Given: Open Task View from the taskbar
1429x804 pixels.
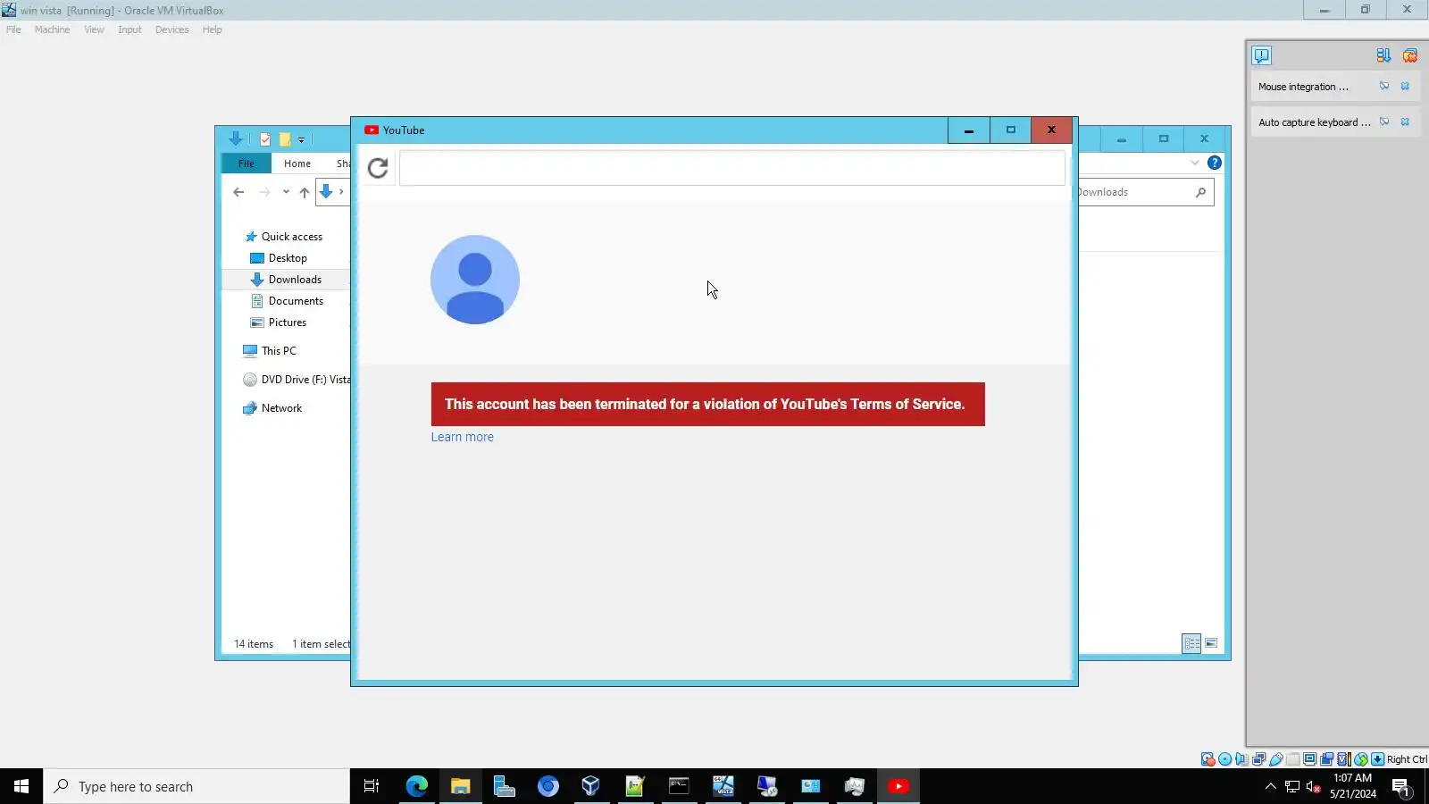Looking at the screenshot, I should click(x=372, y=786).
